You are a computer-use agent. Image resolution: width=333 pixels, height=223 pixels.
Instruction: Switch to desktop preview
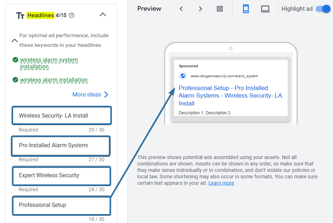[x=265, y=9]
